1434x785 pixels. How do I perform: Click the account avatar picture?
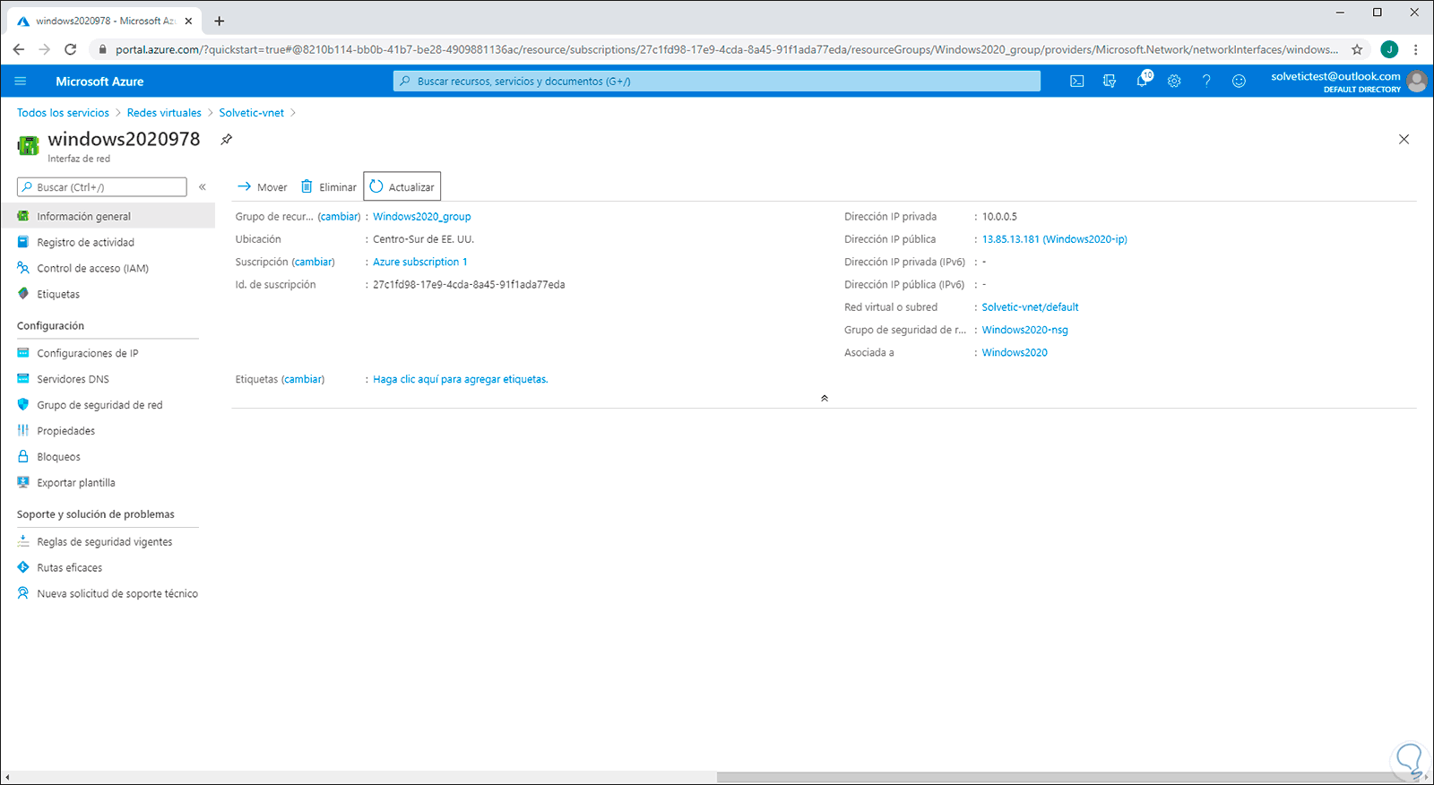1417,82
